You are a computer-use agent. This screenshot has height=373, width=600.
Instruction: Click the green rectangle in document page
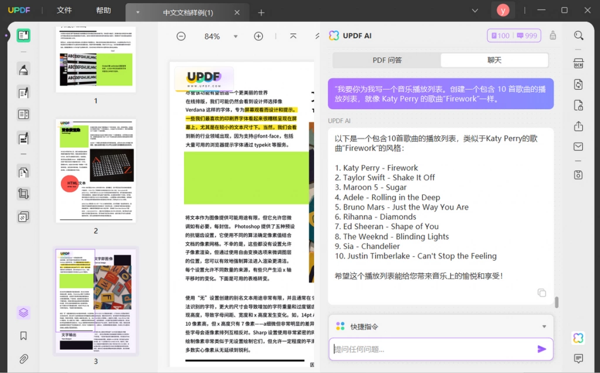(247, 178)
